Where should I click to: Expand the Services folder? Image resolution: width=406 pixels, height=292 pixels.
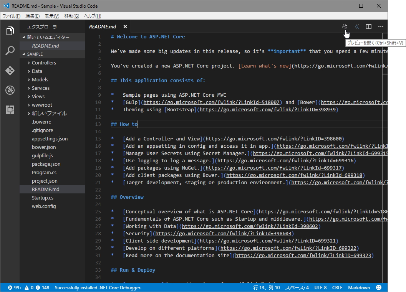[x=29, y=88]
